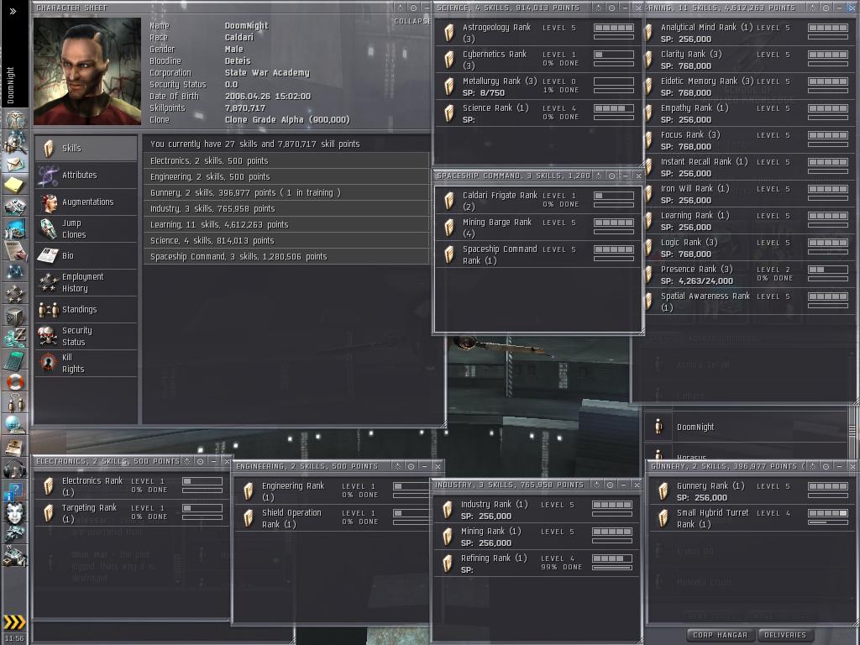View the Standings tab
The image size is (860, 645).
tap(87, 309)
